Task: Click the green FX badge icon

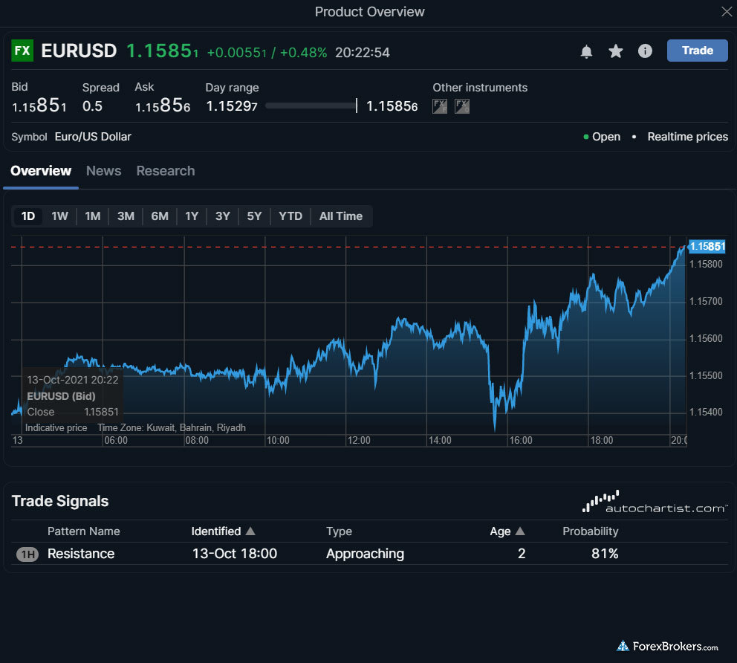Action: coord(22,51)
